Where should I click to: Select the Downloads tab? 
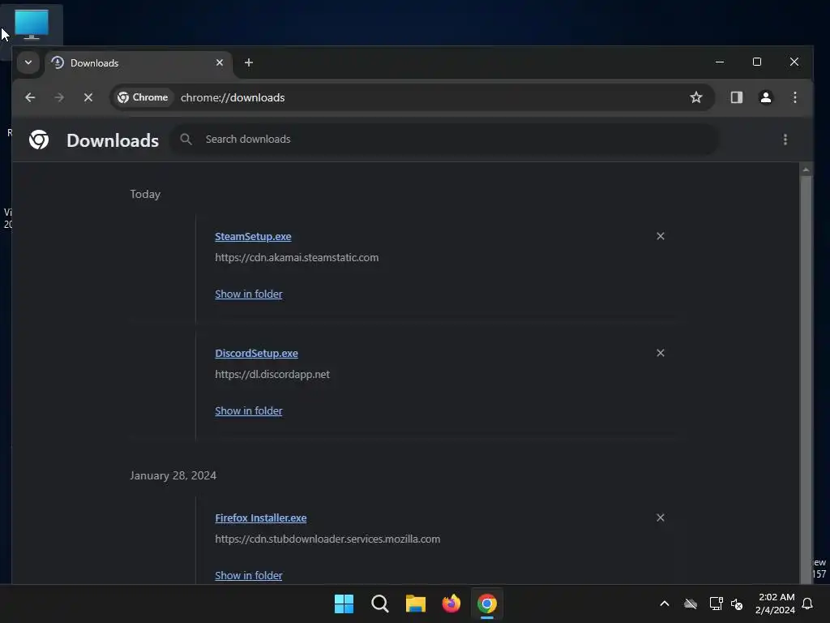139,63
